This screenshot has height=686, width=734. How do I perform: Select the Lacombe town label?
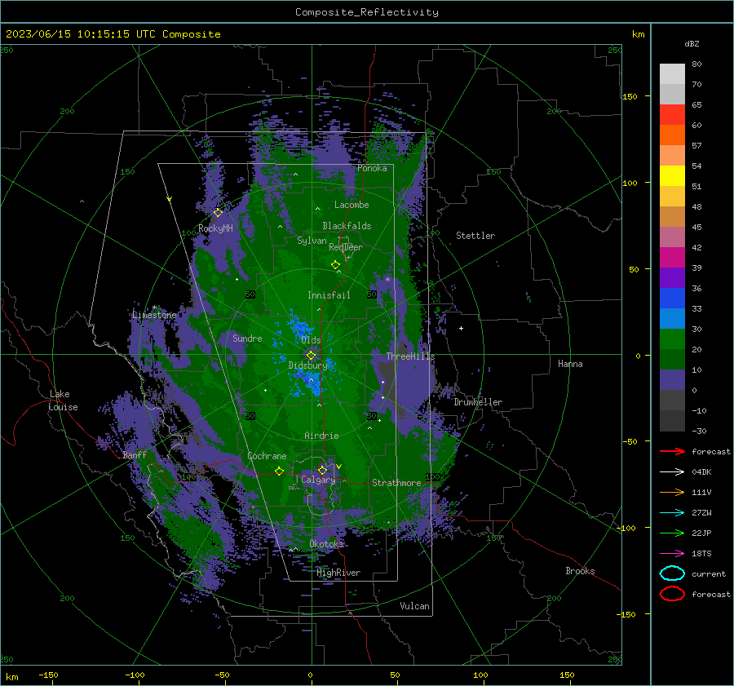[x=352, y=205]
